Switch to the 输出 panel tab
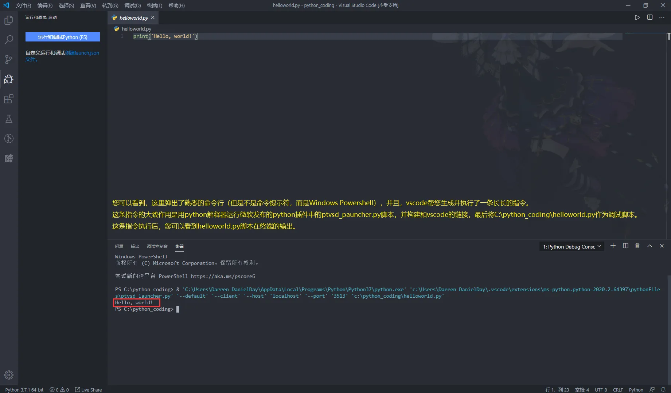671x393 pixels. 135,246
